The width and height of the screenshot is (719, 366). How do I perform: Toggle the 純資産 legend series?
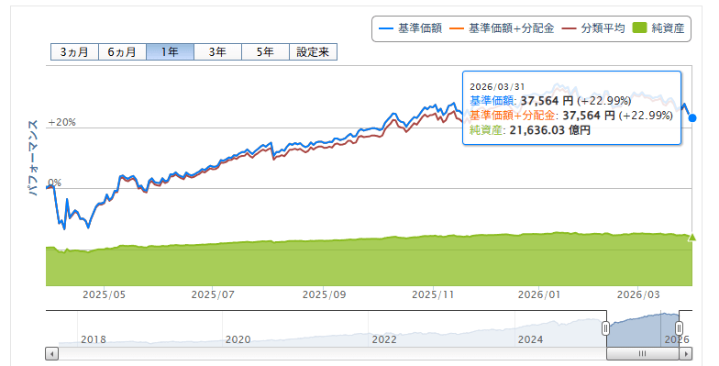(x=658, y=28)
